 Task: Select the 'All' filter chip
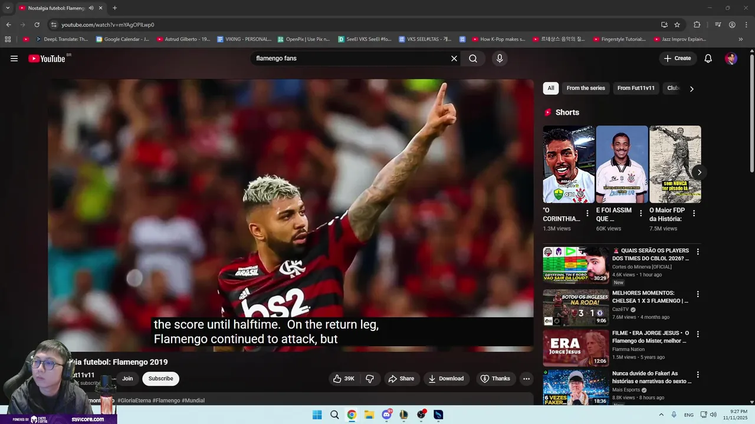click(x=550, y=88)
